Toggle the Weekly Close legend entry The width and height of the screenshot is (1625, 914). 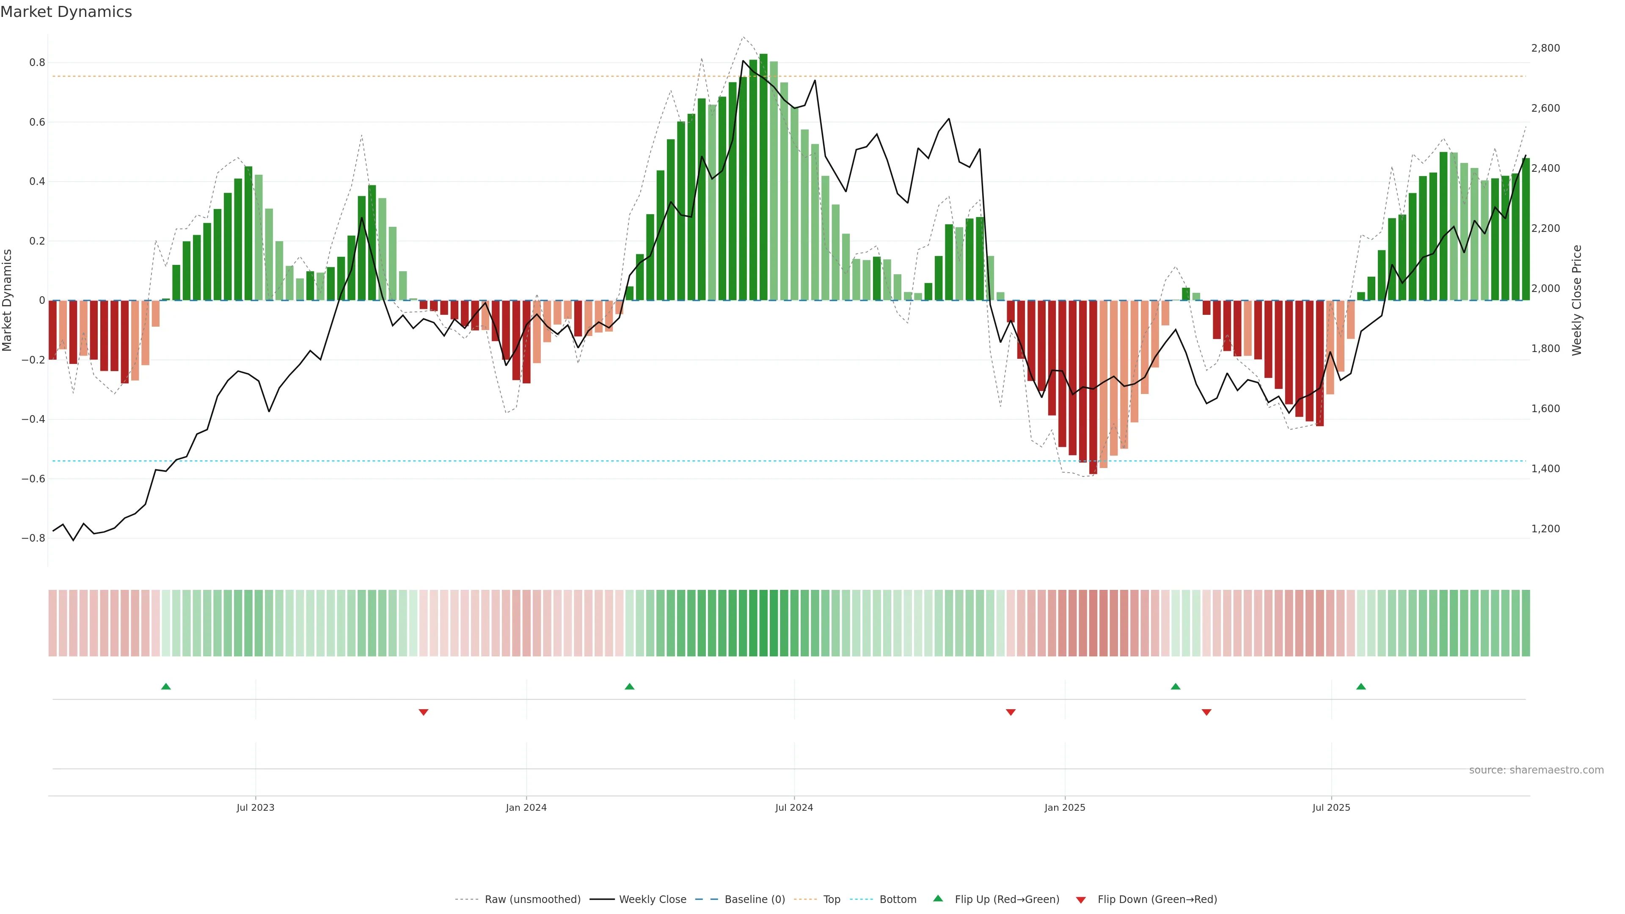pyautogui.click(x=652, y=900)
